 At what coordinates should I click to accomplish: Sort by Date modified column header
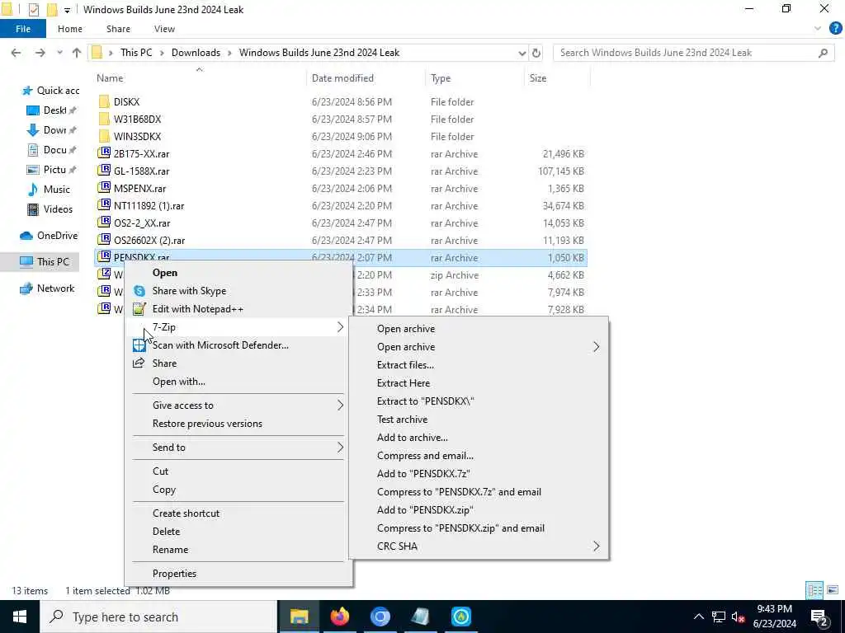coord(342,78)
